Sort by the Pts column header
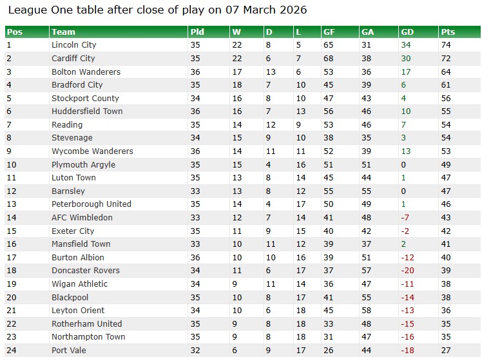 click(447, 32)
